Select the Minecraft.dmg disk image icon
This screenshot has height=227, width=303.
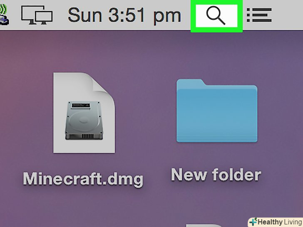(84, 113)
